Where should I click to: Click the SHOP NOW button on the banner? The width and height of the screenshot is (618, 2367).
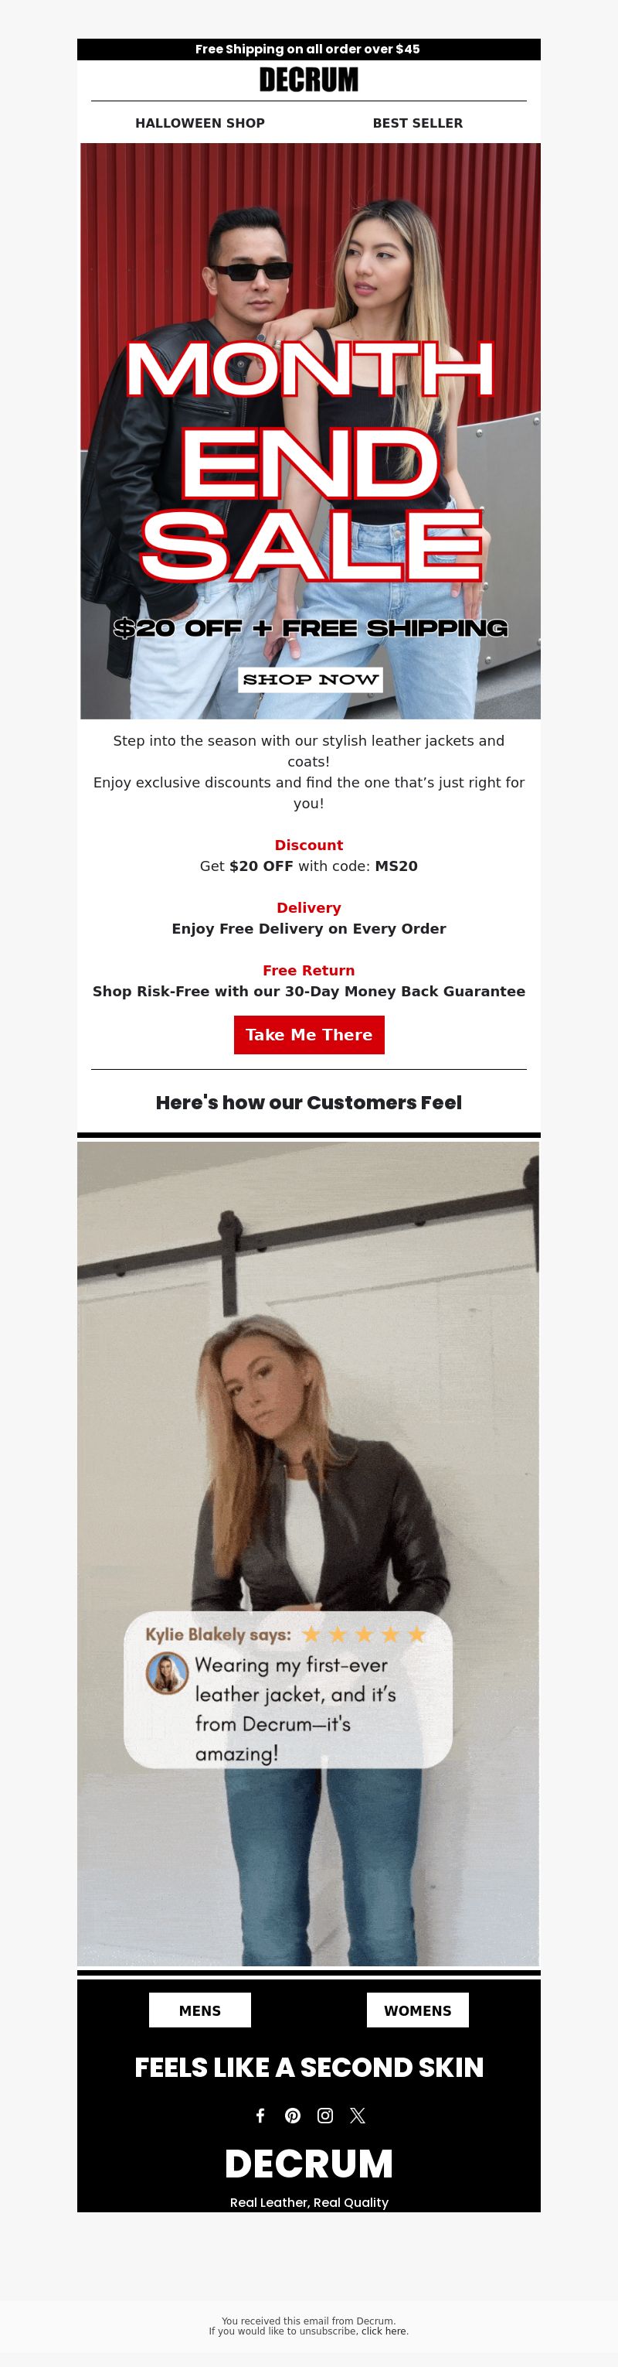pos(311,679)
